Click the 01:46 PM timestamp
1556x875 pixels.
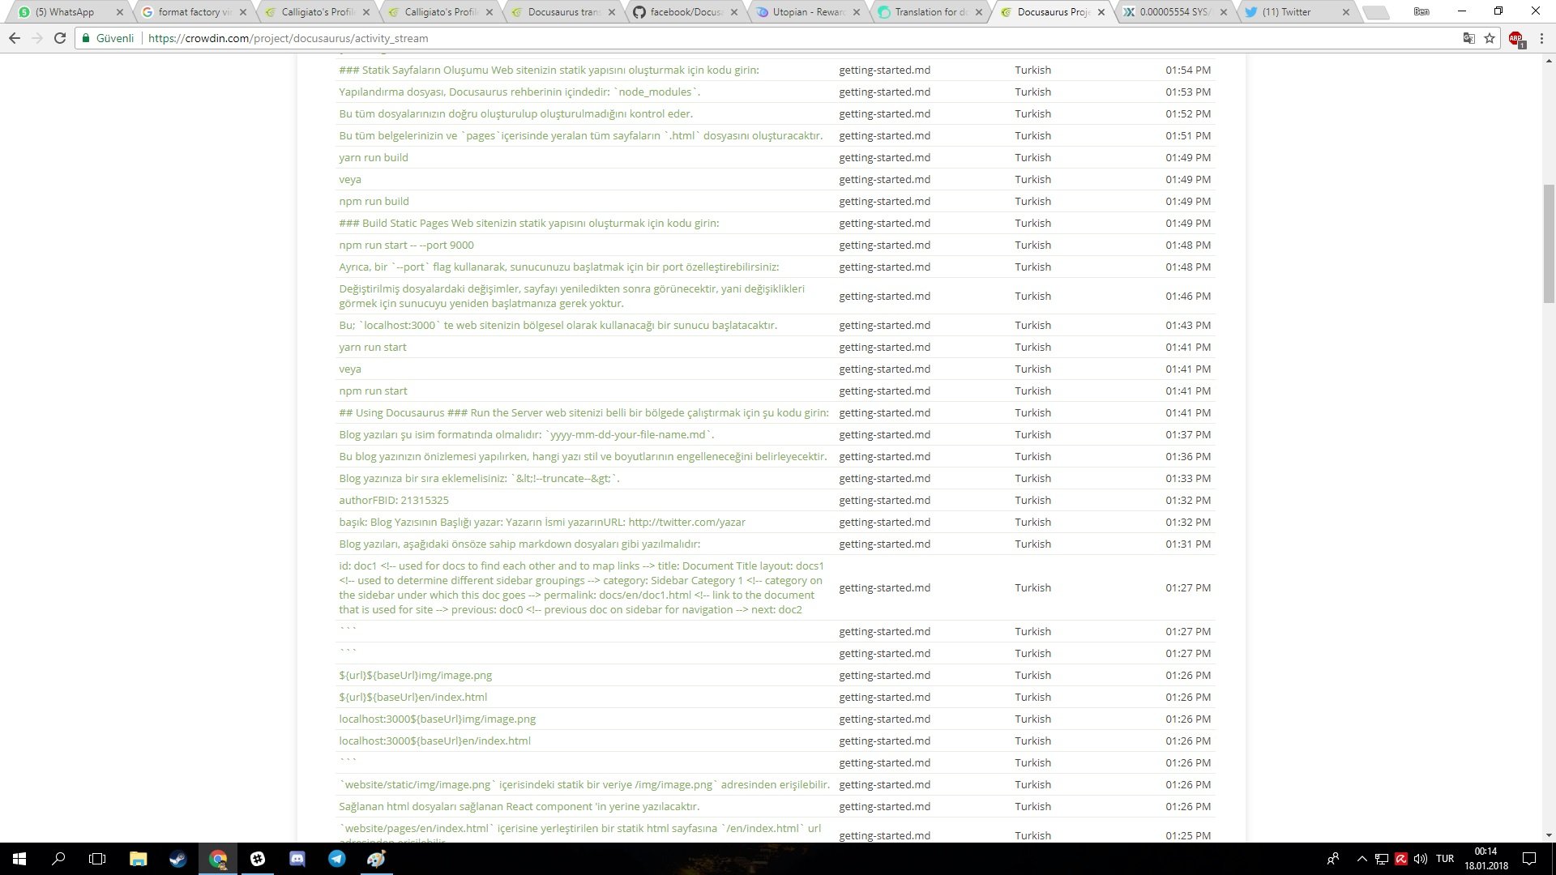pyautogui.click(x=1188, y=296)
